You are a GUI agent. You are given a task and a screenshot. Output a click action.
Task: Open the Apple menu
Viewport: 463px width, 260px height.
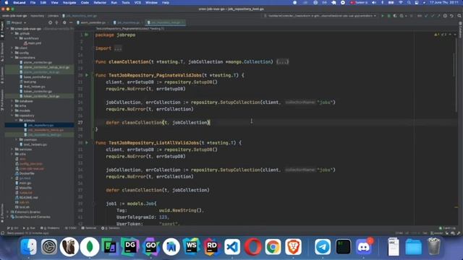coord(7,2)
